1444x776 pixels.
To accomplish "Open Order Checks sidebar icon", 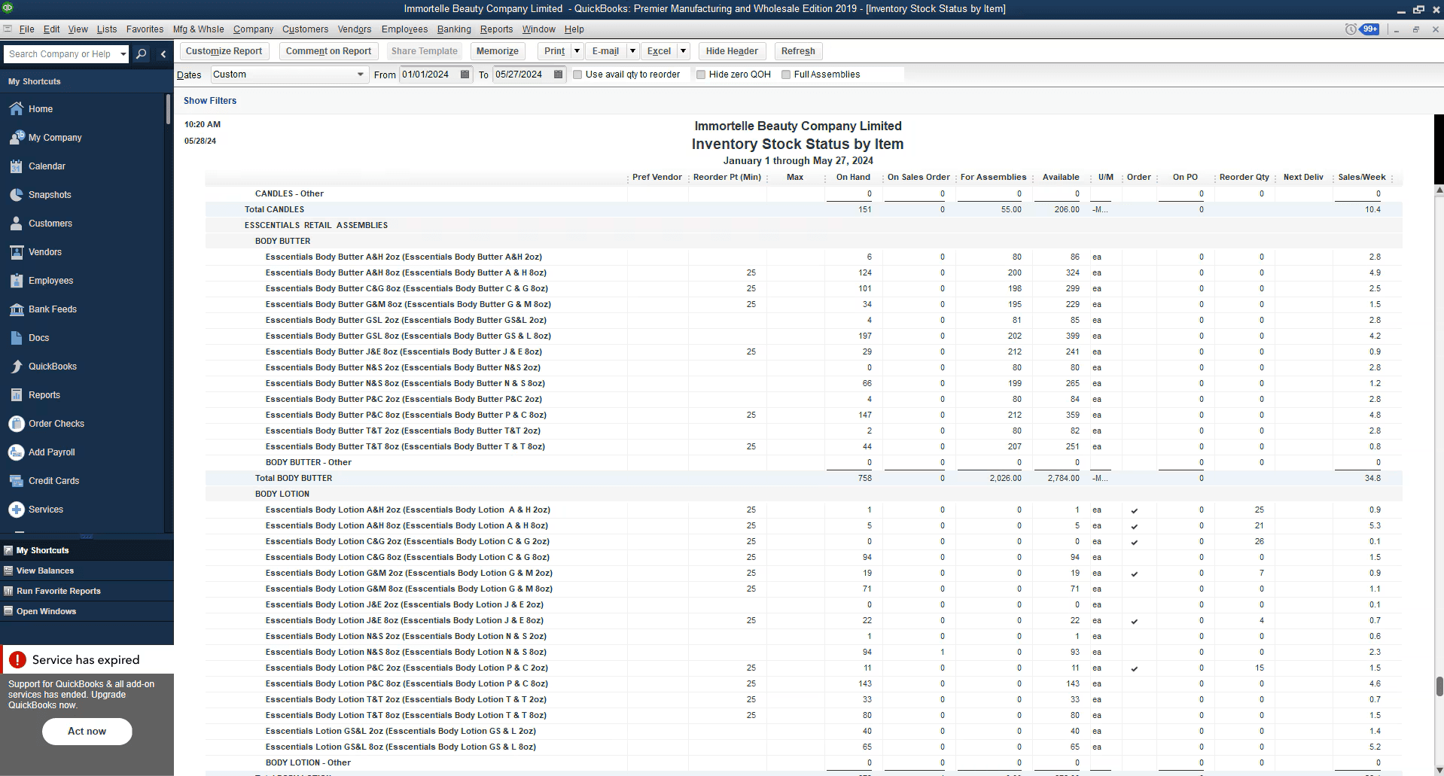I will (17, 424).
